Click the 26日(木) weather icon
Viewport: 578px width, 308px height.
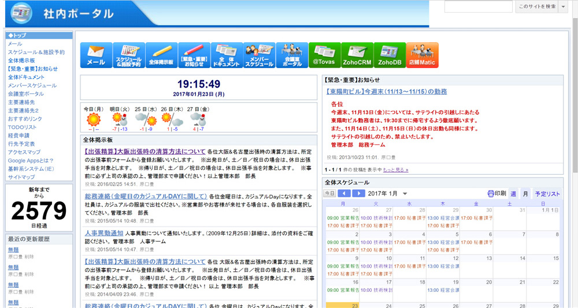coord(172,119)
